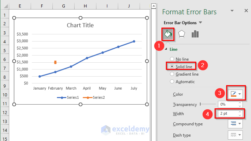The image size is (251, 141).
Task: Click the Width value field
Action: click(228, 114)
